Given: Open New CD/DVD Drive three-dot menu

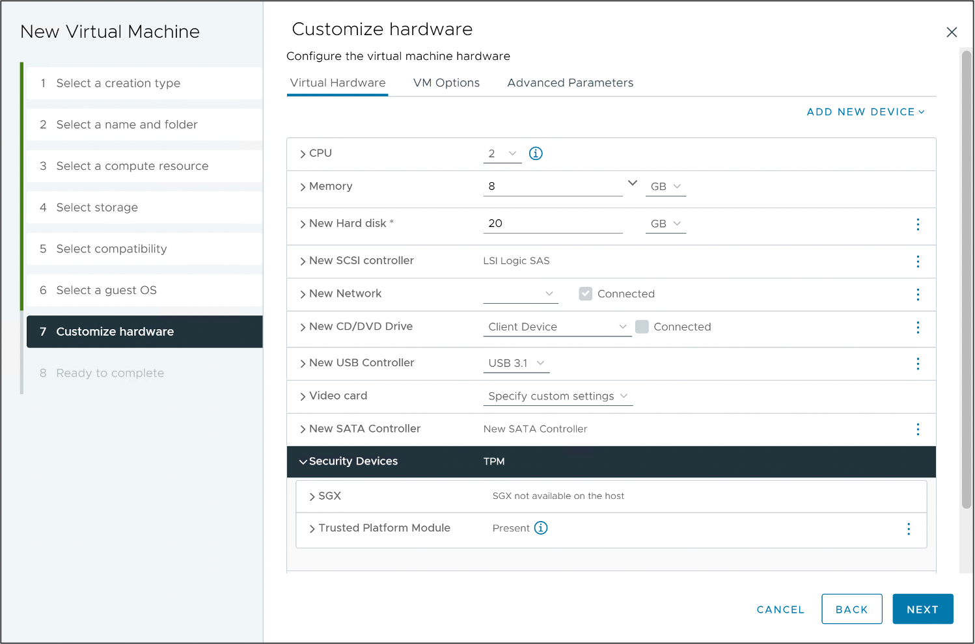Looking at the screenshot, I should click(x=918, y=327).
